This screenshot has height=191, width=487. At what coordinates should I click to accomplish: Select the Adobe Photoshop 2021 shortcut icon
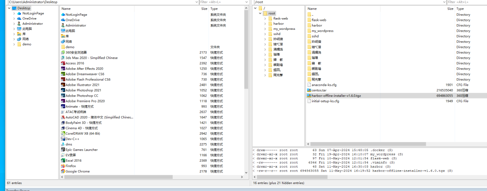(x=63, y=90)
